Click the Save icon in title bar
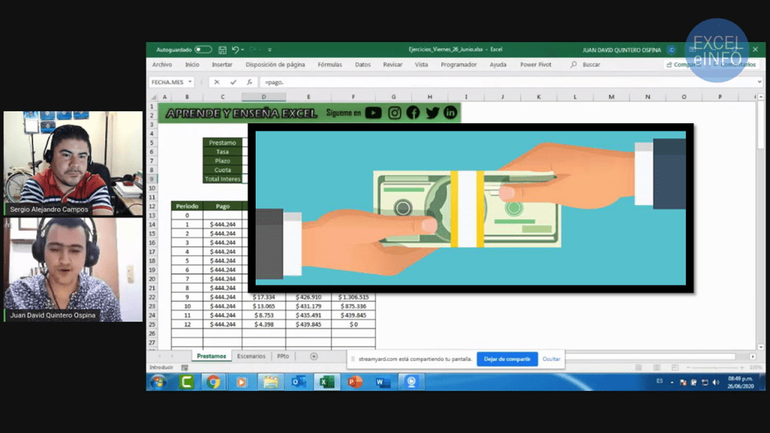 [x=223, y=50]
